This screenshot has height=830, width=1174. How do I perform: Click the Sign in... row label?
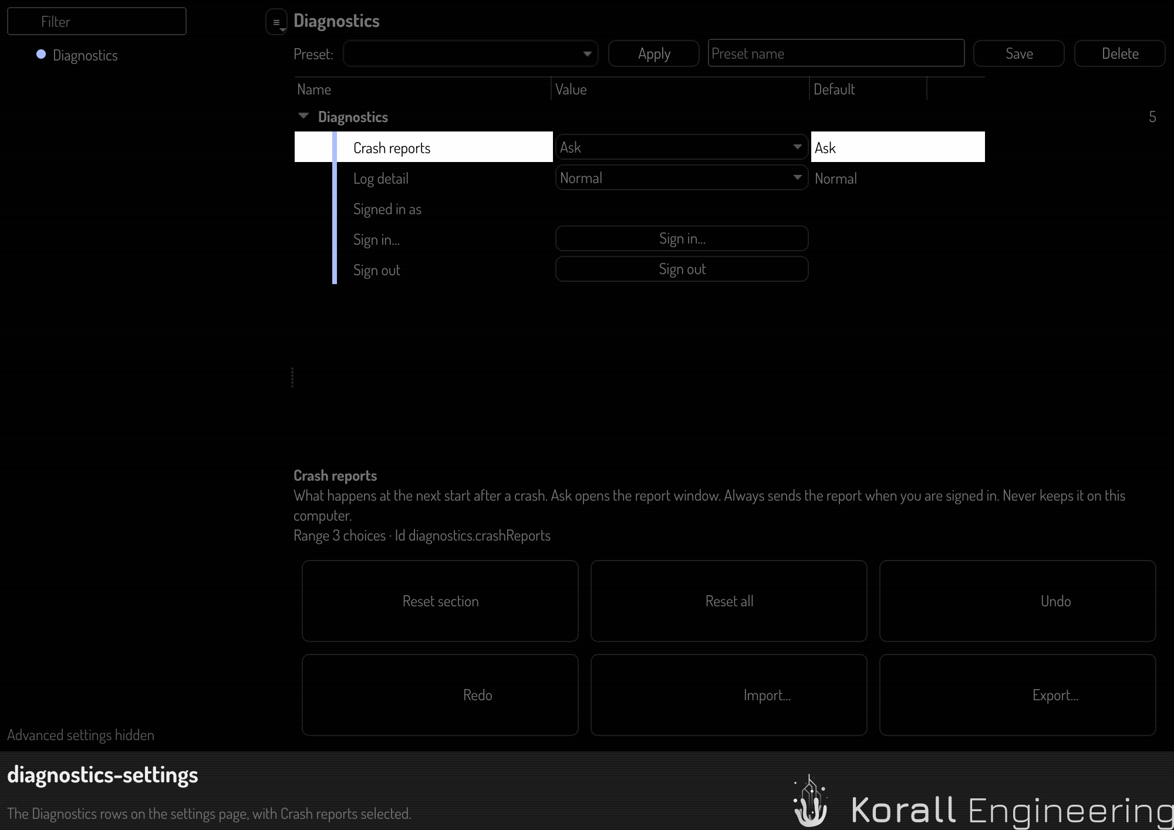pyautogui.click(x=376, y=239)
